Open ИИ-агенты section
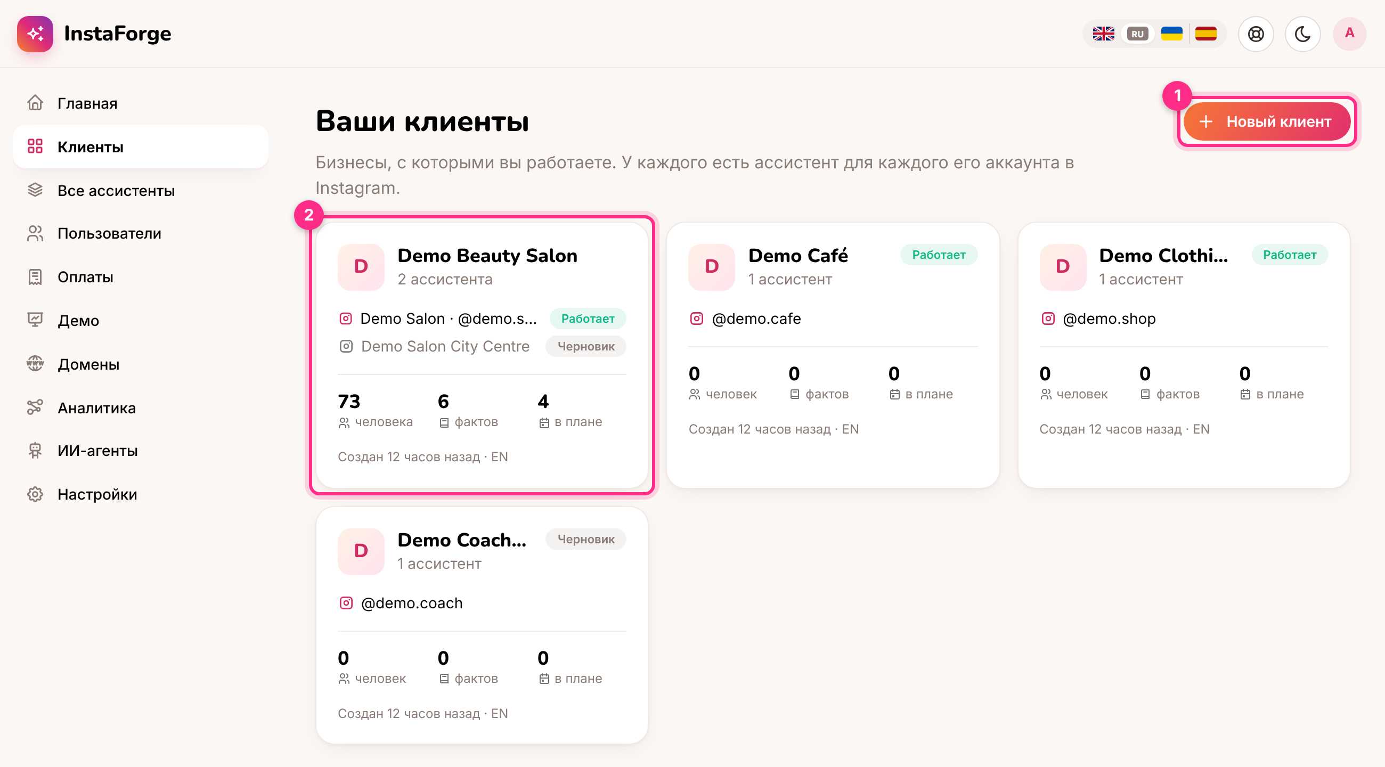Image resolution: width=1385 pixels, height=767 pixels. (140, 451)
